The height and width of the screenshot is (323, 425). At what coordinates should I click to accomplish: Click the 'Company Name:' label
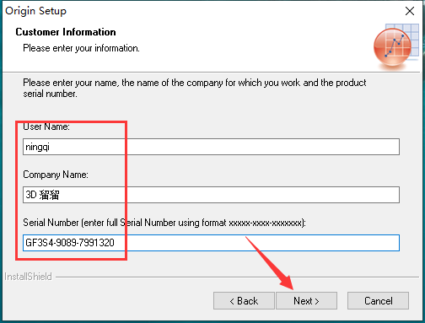(56, 175)
